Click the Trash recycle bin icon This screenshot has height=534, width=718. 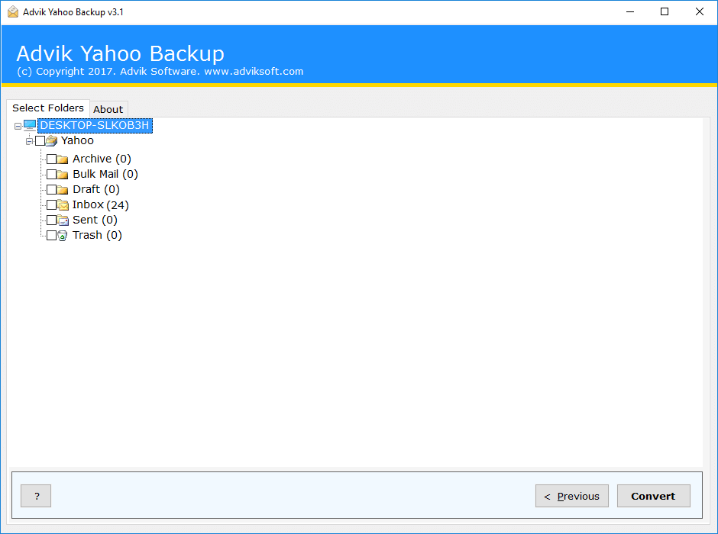tap(63, 236)
